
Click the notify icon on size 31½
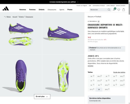[x=101, y=80]
